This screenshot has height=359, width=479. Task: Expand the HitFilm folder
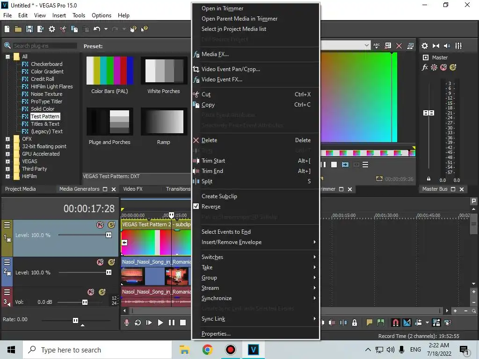7,176
